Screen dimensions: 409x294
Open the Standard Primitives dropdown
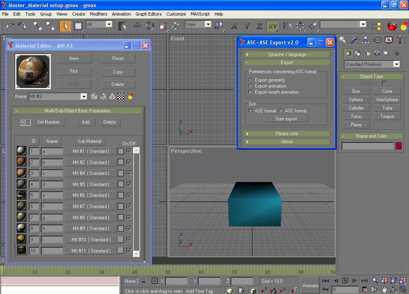[x=396, y=64]
